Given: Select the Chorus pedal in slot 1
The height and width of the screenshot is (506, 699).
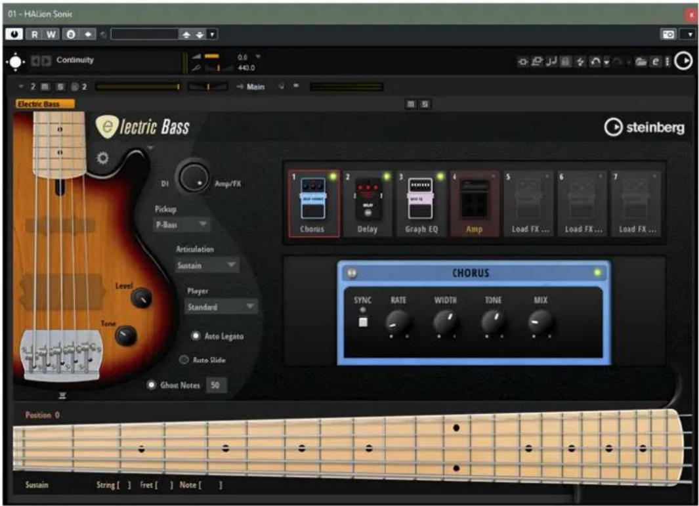Looking at the screenshot, I should click(313, 203).
